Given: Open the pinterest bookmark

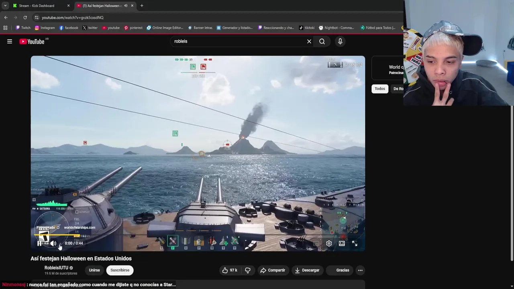Looking at the screenshot, I should tap(133, 28).
